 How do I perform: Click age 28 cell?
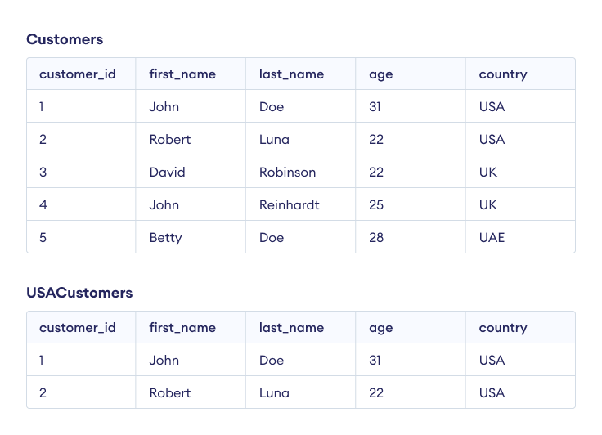(x=376, y=238)
